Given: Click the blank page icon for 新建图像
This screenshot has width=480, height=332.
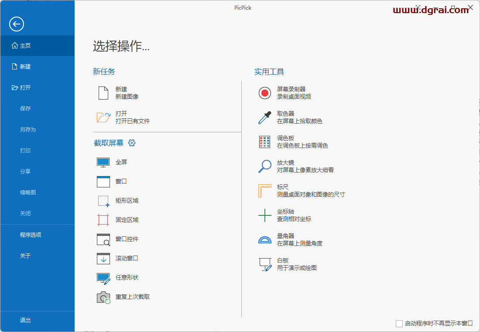Looking at the screenshot, I should click(x=103, y=93).
